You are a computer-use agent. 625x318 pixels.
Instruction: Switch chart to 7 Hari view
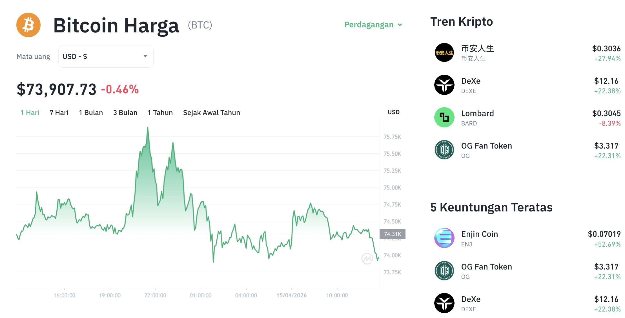[x=59, y=112]
